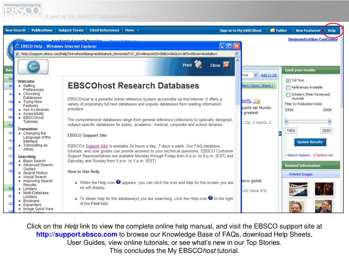Click the Search Options link

[298, 155]
